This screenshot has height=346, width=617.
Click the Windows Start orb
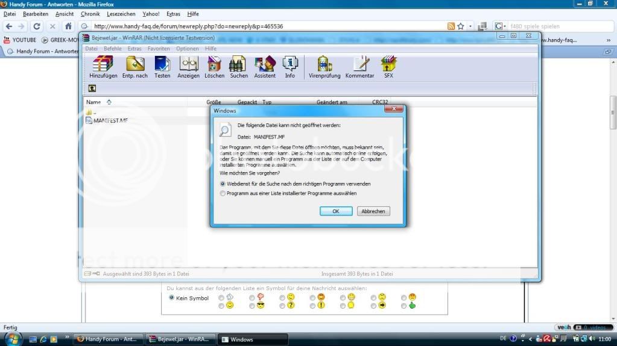coord(13,339)
